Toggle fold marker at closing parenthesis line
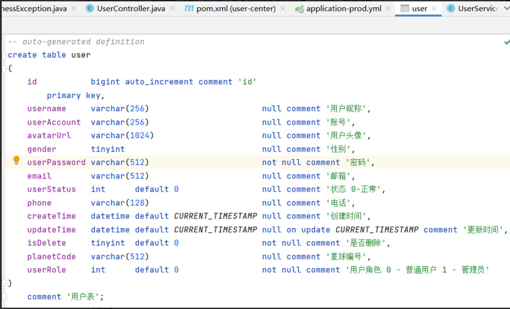 [4, 283]
